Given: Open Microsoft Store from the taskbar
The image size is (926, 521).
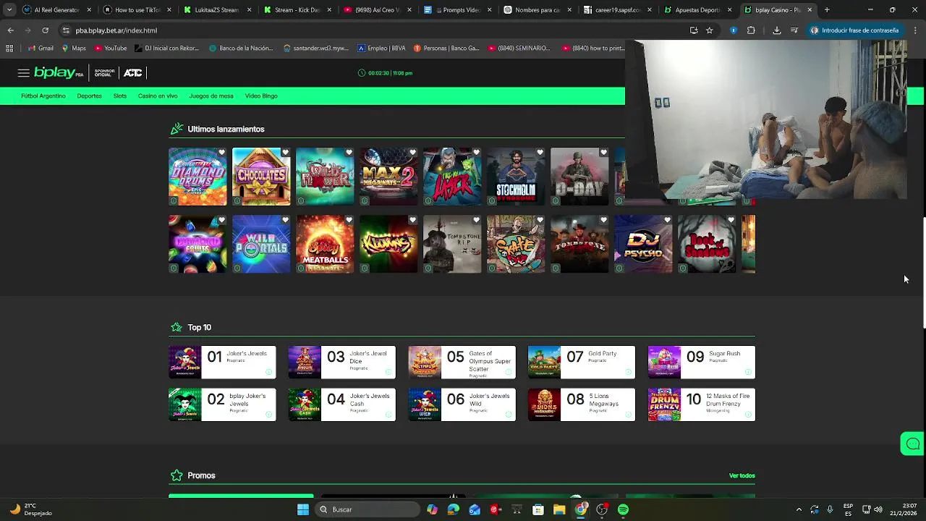Looking at the screenshot, I should coord(538,509).
